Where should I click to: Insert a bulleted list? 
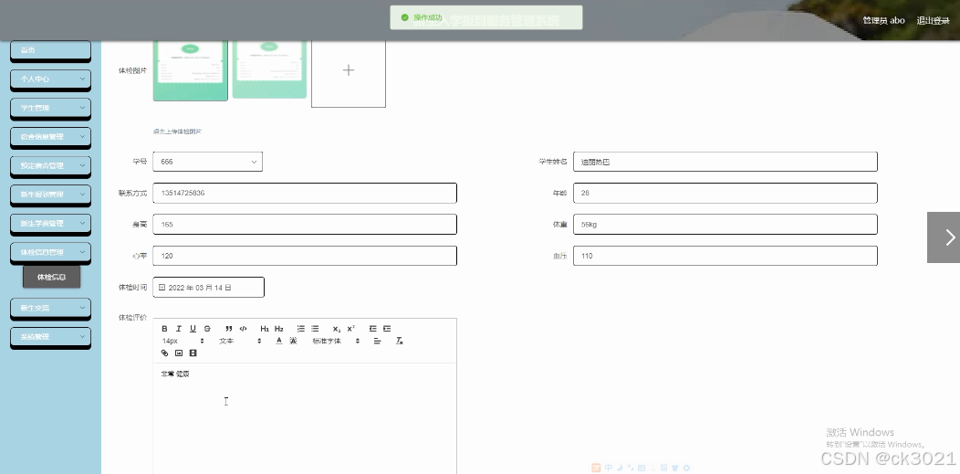(x=315, y=329)
